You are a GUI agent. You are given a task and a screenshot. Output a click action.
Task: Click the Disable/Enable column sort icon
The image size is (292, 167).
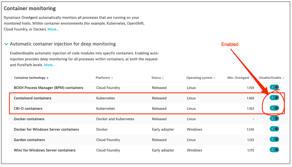(283, 78)
